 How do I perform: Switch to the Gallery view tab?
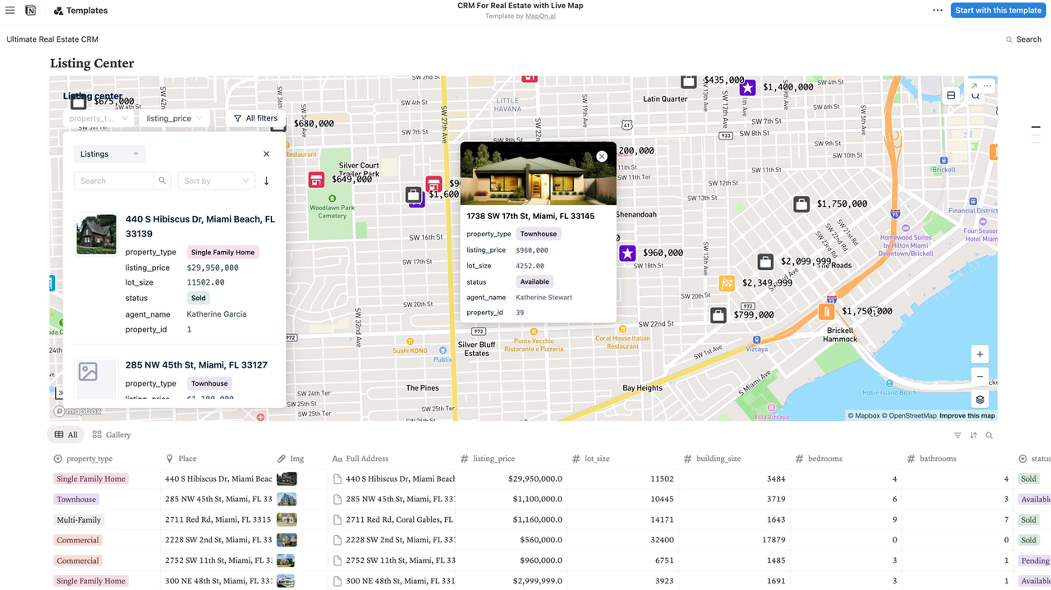coord(112,435)
